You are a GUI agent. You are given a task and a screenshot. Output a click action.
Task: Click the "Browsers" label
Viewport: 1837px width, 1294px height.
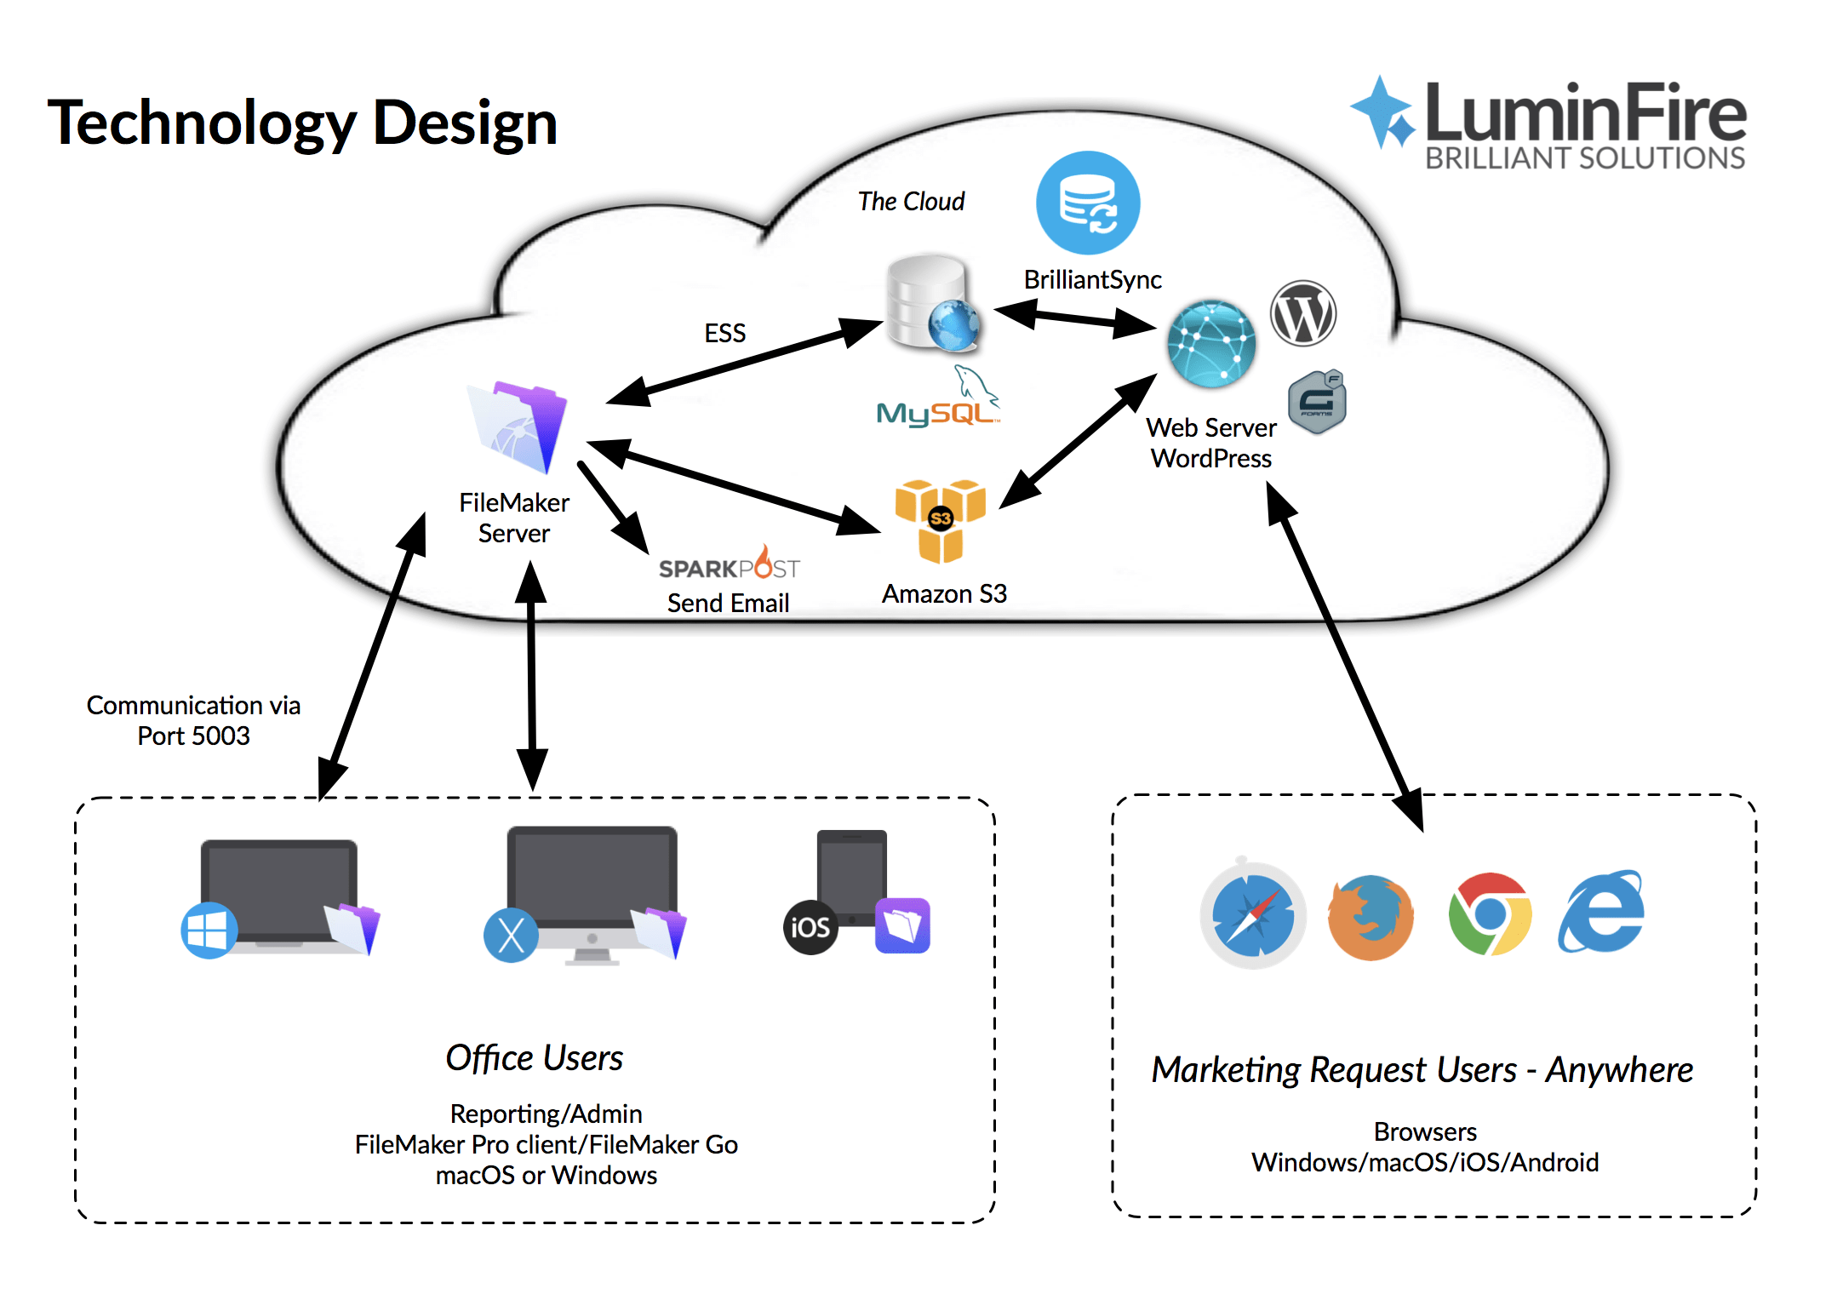tap(1425, 1131)
